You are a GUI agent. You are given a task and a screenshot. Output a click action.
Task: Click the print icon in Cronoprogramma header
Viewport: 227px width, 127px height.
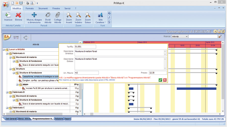[219, 31]
